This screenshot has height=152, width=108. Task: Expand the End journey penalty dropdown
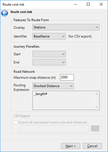click(49, 62)
